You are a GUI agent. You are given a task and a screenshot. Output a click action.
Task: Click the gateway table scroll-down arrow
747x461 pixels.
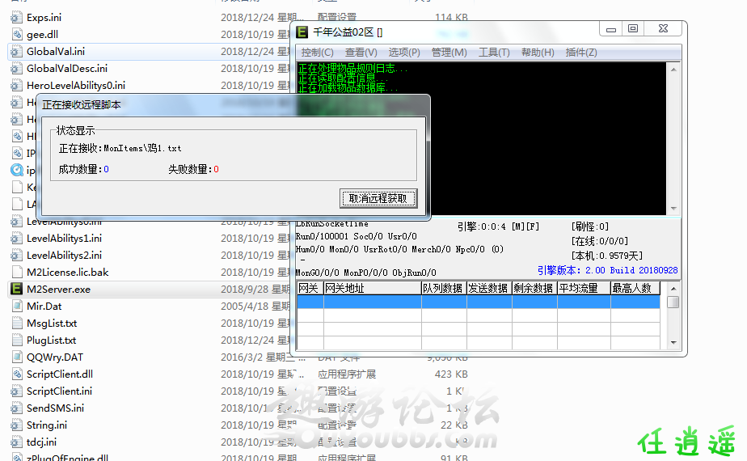tap(673, 342)
